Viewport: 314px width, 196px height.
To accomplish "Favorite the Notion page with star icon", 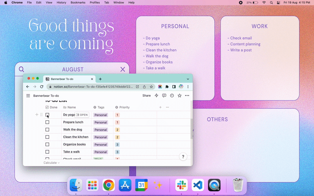I will 180,96.
